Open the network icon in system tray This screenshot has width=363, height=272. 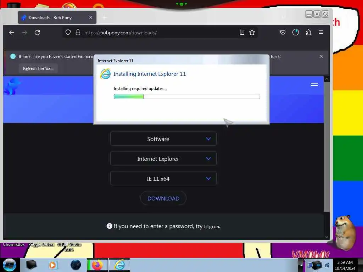[317, 265]
